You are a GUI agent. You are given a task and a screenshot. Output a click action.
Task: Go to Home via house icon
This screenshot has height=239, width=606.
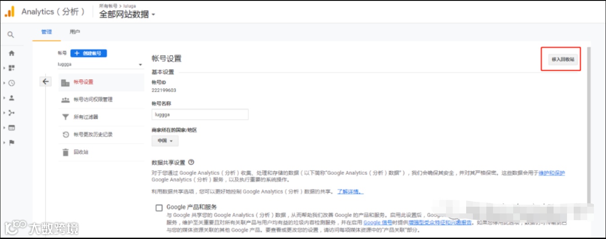point(12,53)
